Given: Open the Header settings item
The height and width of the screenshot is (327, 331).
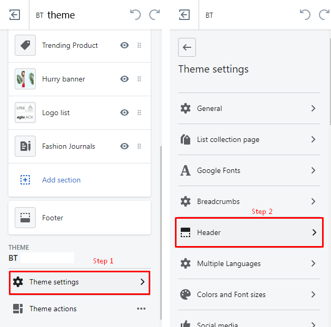Looking at the screenshot, I should pos(249,232).
